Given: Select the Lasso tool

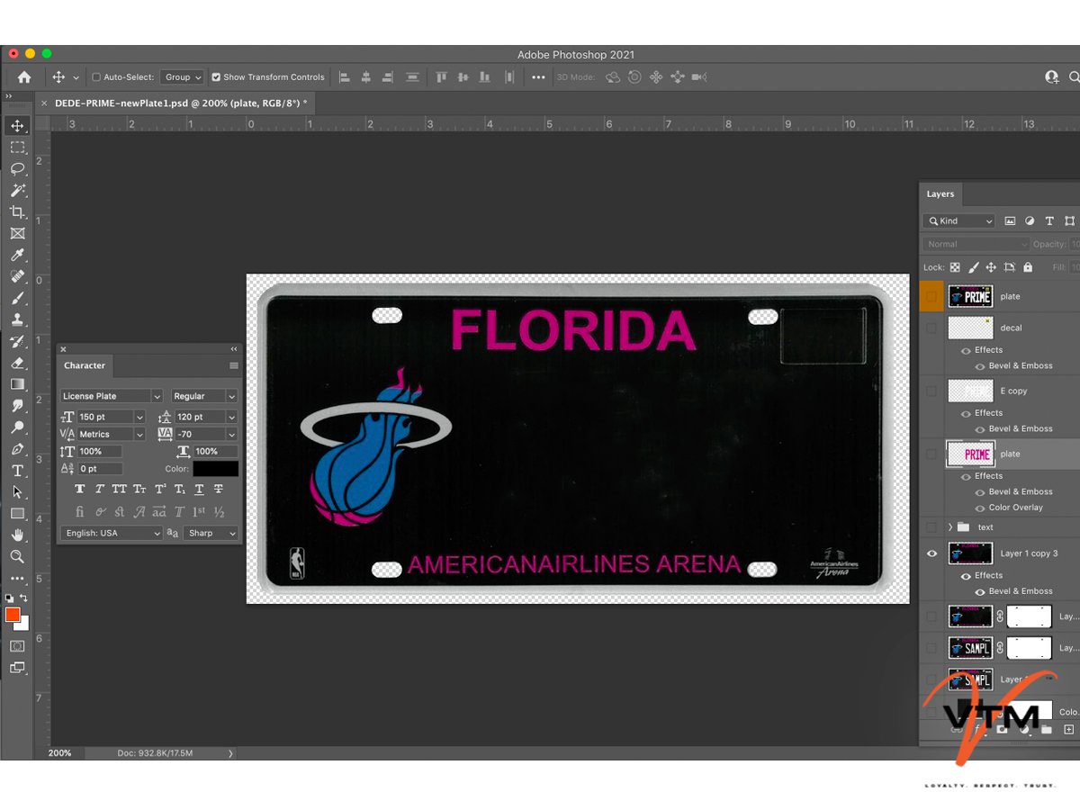Looking at the screenshot, I should [x=17, y=168].
